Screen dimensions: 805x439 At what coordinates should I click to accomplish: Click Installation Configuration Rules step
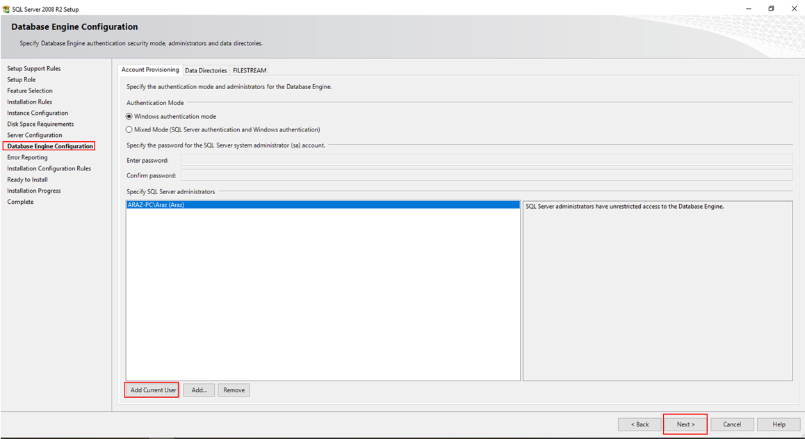tap(49, 168)
